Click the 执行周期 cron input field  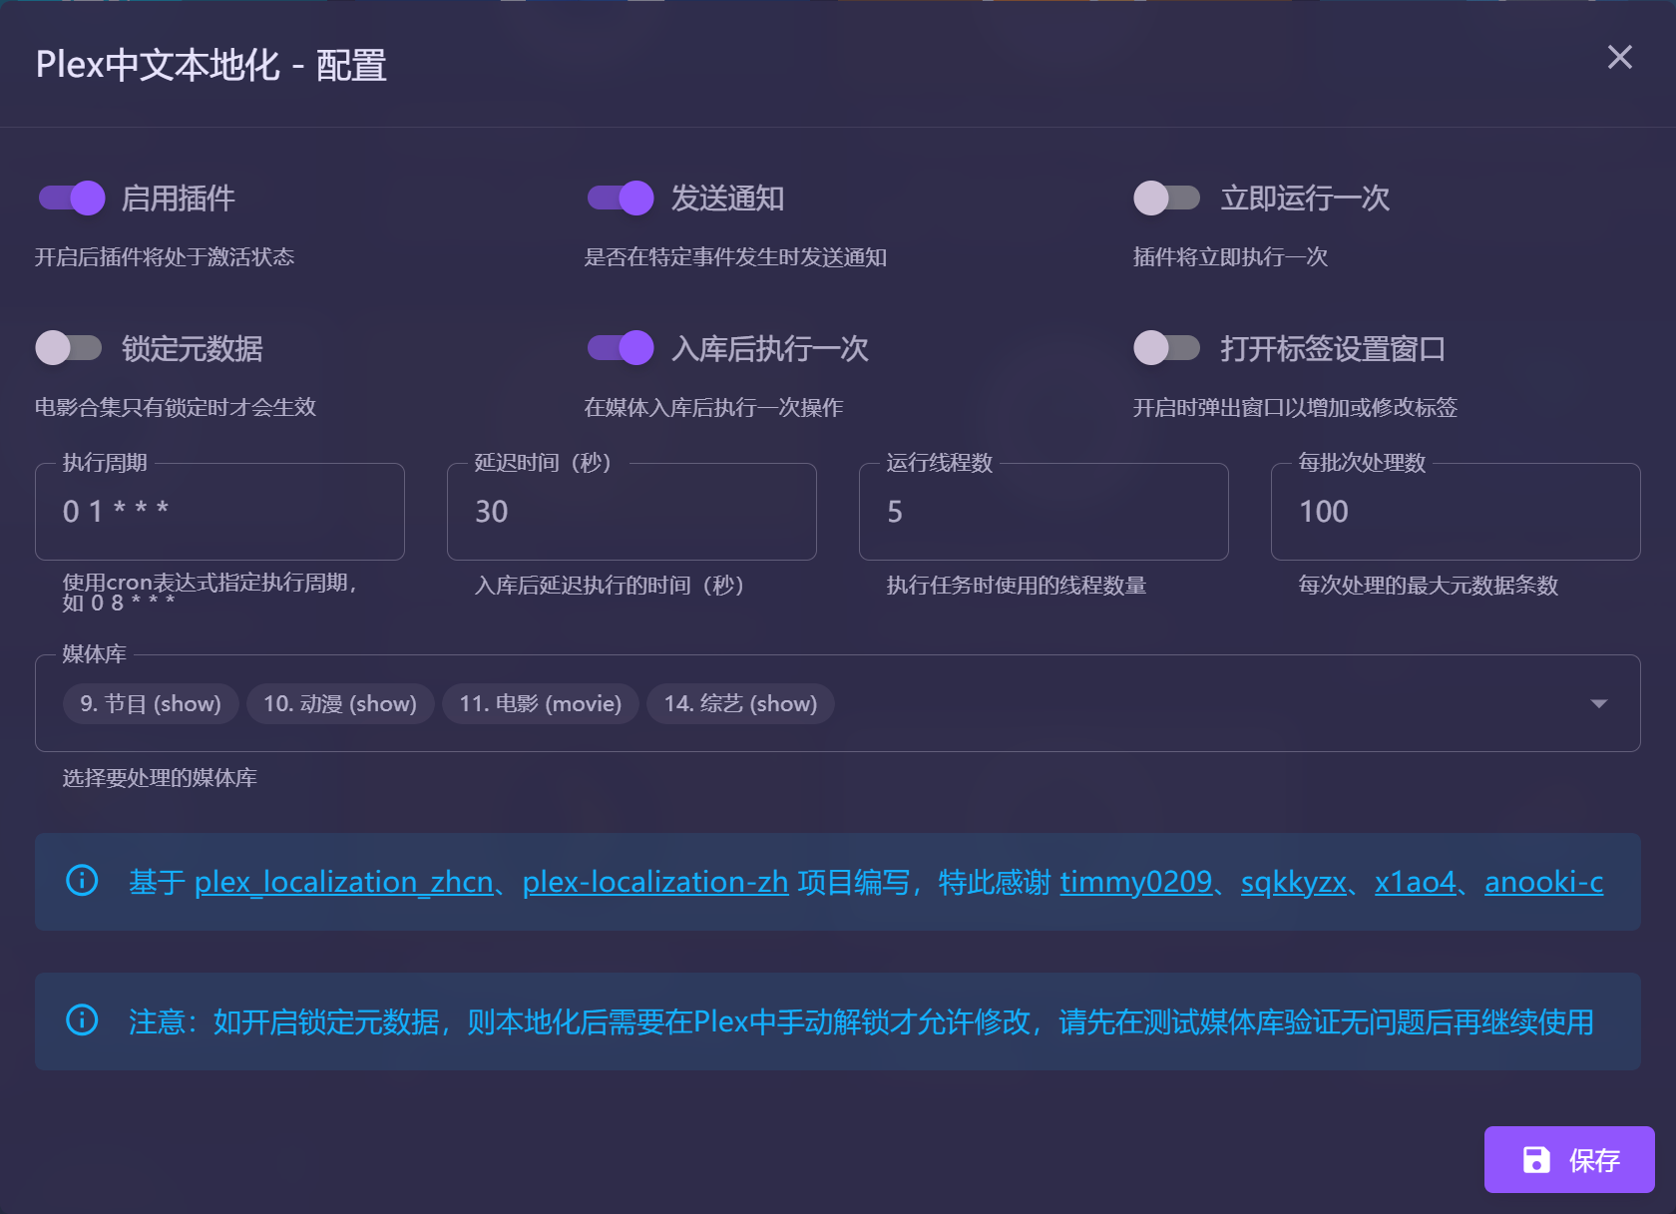tap(219, 512)
